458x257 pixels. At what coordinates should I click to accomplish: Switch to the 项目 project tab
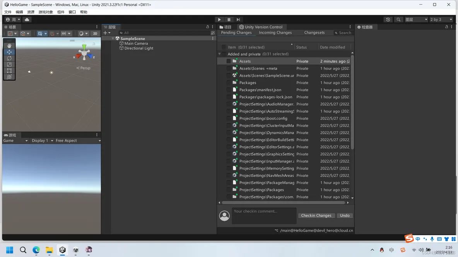point(226,27)
